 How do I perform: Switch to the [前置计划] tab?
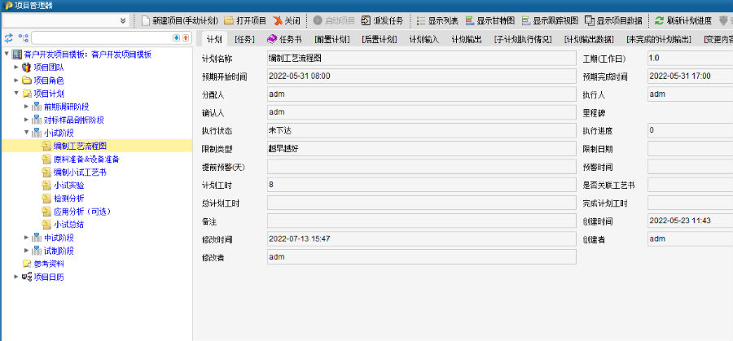pyautogui.click(x=332, y=40)
